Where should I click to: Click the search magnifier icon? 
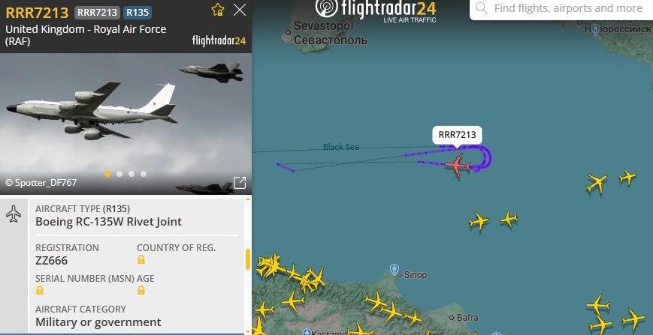482,8
